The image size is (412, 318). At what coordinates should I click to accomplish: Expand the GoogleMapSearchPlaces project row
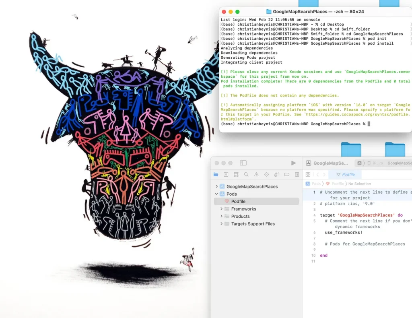(x=216, y=186)
